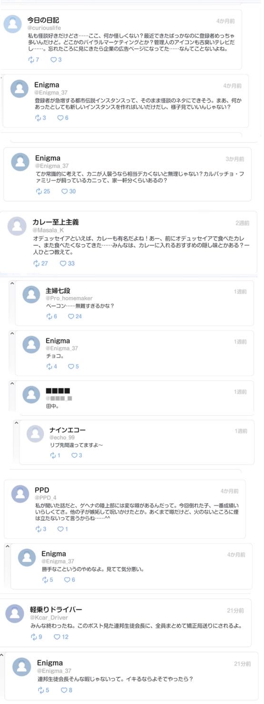This screenshot has width=264, height=704.
Task: Open @Kcar_Driver profile handle
Action: (x=49, y=618)
